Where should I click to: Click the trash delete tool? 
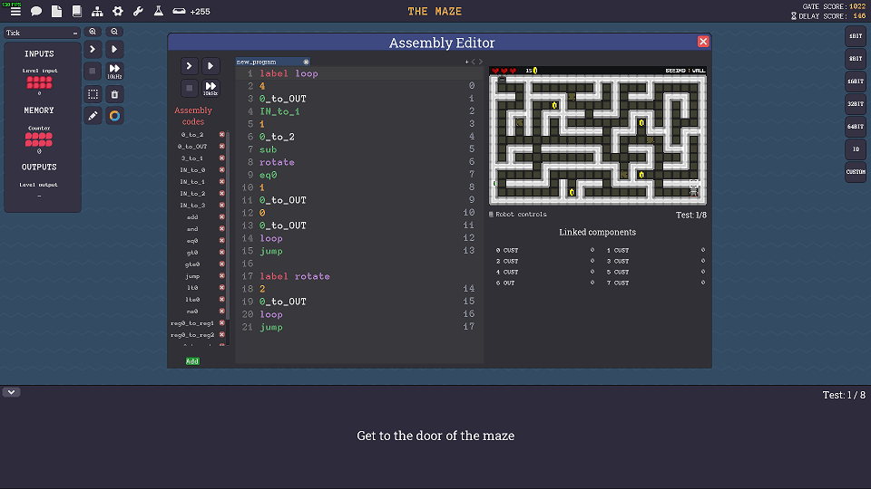pyautogui.click(x=114, y=93)
